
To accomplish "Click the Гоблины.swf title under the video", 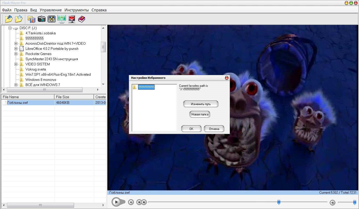I will [x=119, y=192].
